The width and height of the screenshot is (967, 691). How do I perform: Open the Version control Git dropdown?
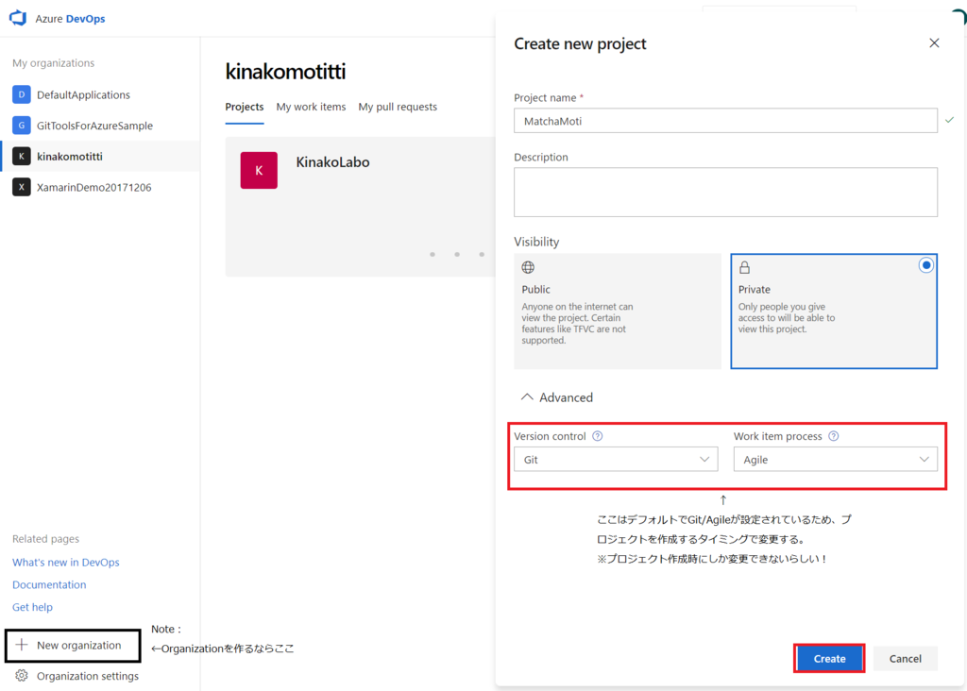click(616, 459)
